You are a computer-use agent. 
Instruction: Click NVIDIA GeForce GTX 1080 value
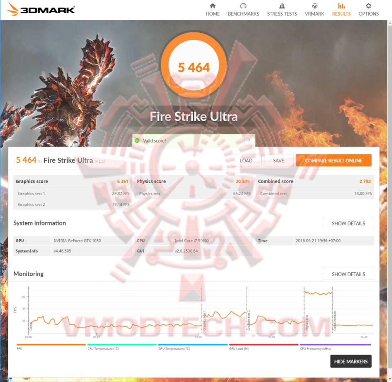coord(77,241)
